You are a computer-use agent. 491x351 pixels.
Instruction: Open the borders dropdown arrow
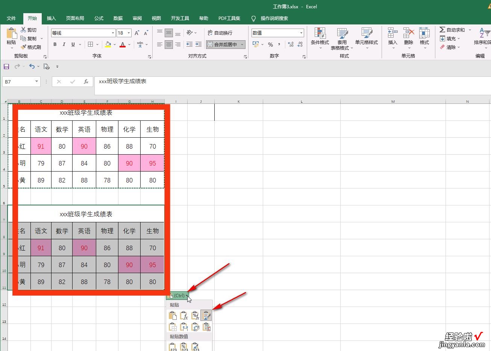pyautogui.click(x=97, y=44)
